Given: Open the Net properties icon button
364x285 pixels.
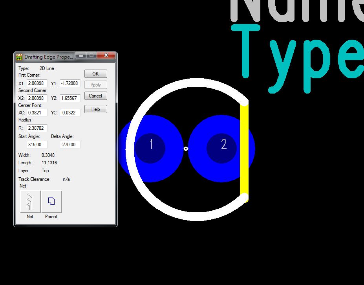Looking at the screenshot, I should 30,202.
